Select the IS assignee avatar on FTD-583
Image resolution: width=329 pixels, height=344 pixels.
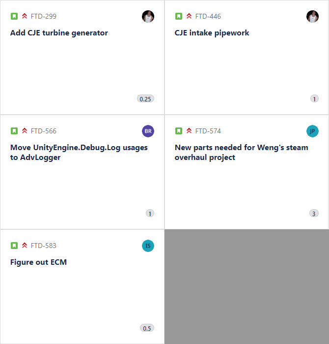coord(148,246)
